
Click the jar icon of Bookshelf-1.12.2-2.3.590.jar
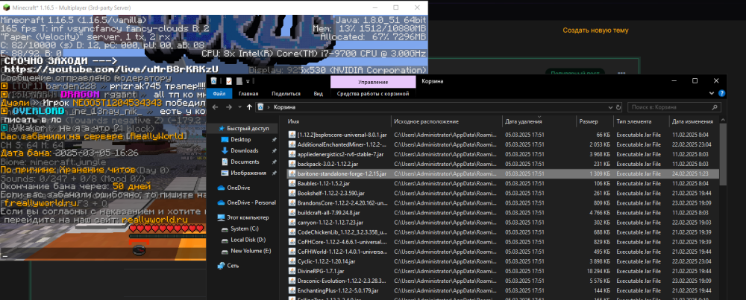(293, 194)
